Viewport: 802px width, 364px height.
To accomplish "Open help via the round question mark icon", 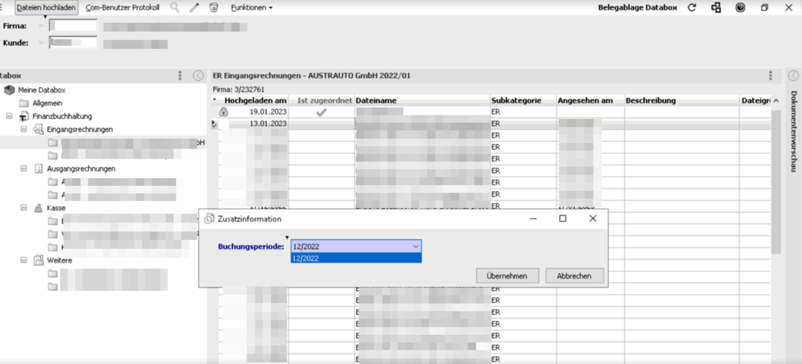I will 740,7.
